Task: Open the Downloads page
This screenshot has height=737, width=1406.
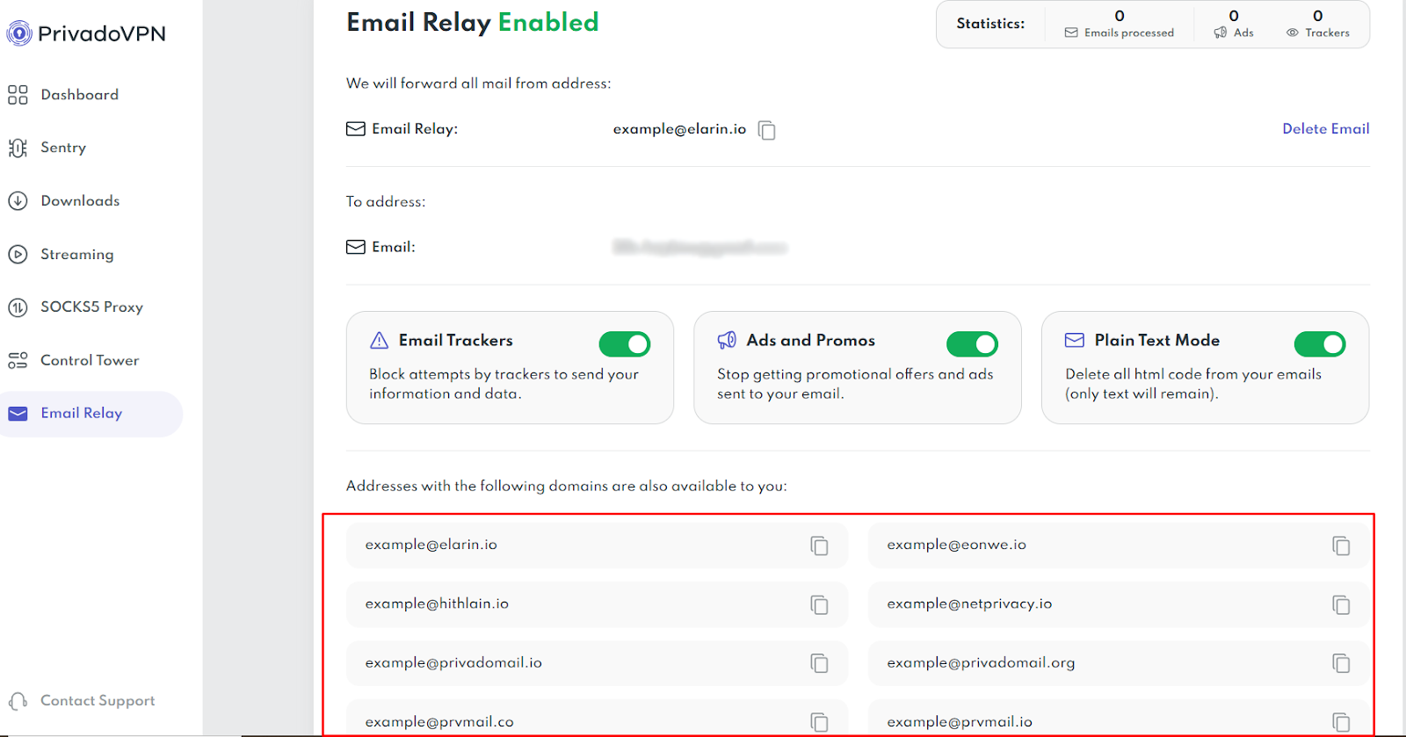Action: [80, 201]
